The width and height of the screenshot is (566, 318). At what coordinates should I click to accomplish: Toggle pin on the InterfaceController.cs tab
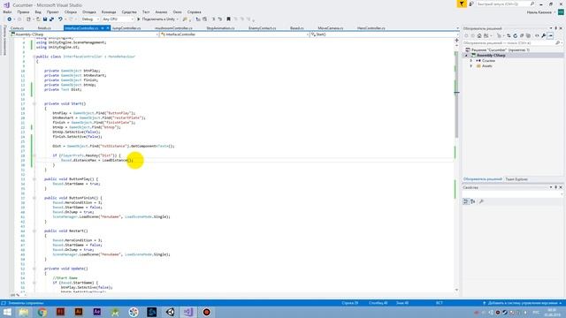(103, 28)
